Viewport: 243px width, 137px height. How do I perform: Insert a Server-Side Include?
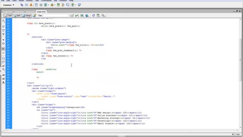[63, 5]
